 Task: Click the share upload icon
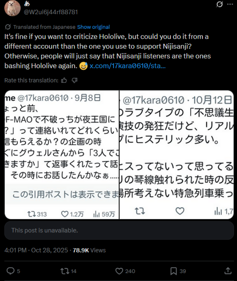tap(228, 271)
